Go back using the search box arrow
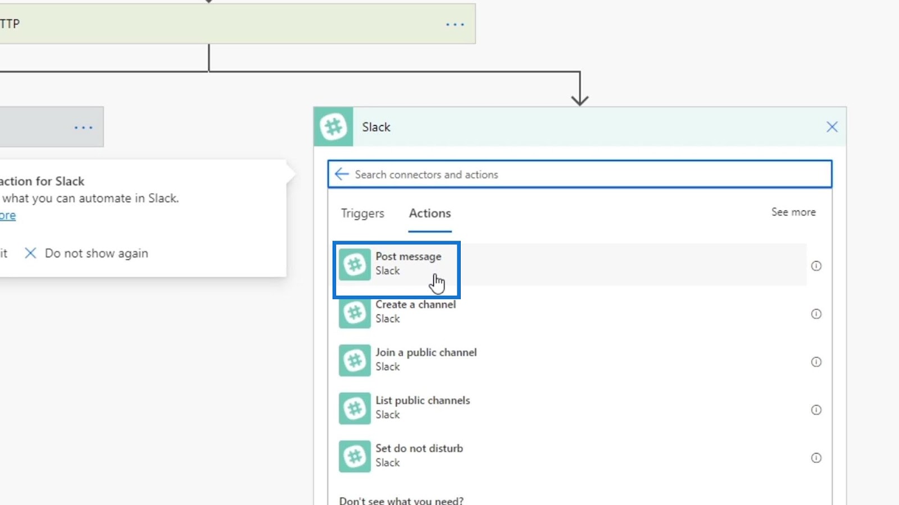Image resolution: width=899 pixels, height=505 pixels. [342, 174]
